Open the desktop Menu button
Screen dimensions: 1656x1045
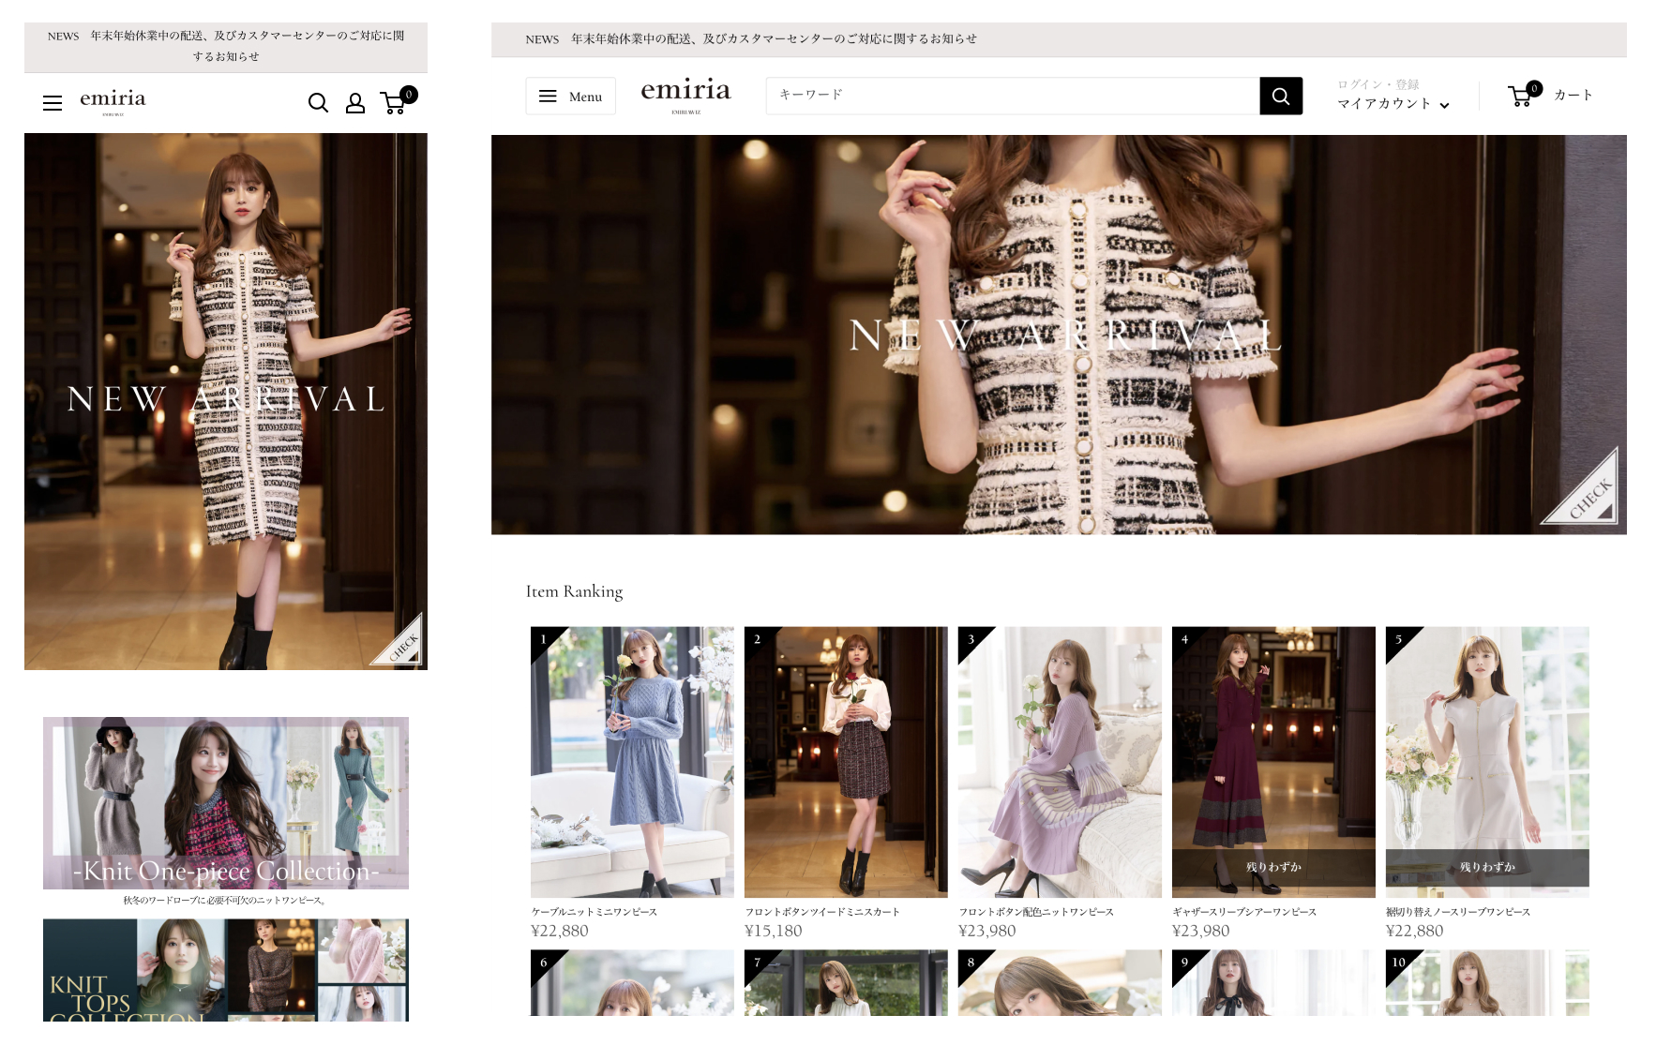tap(570, 97)
